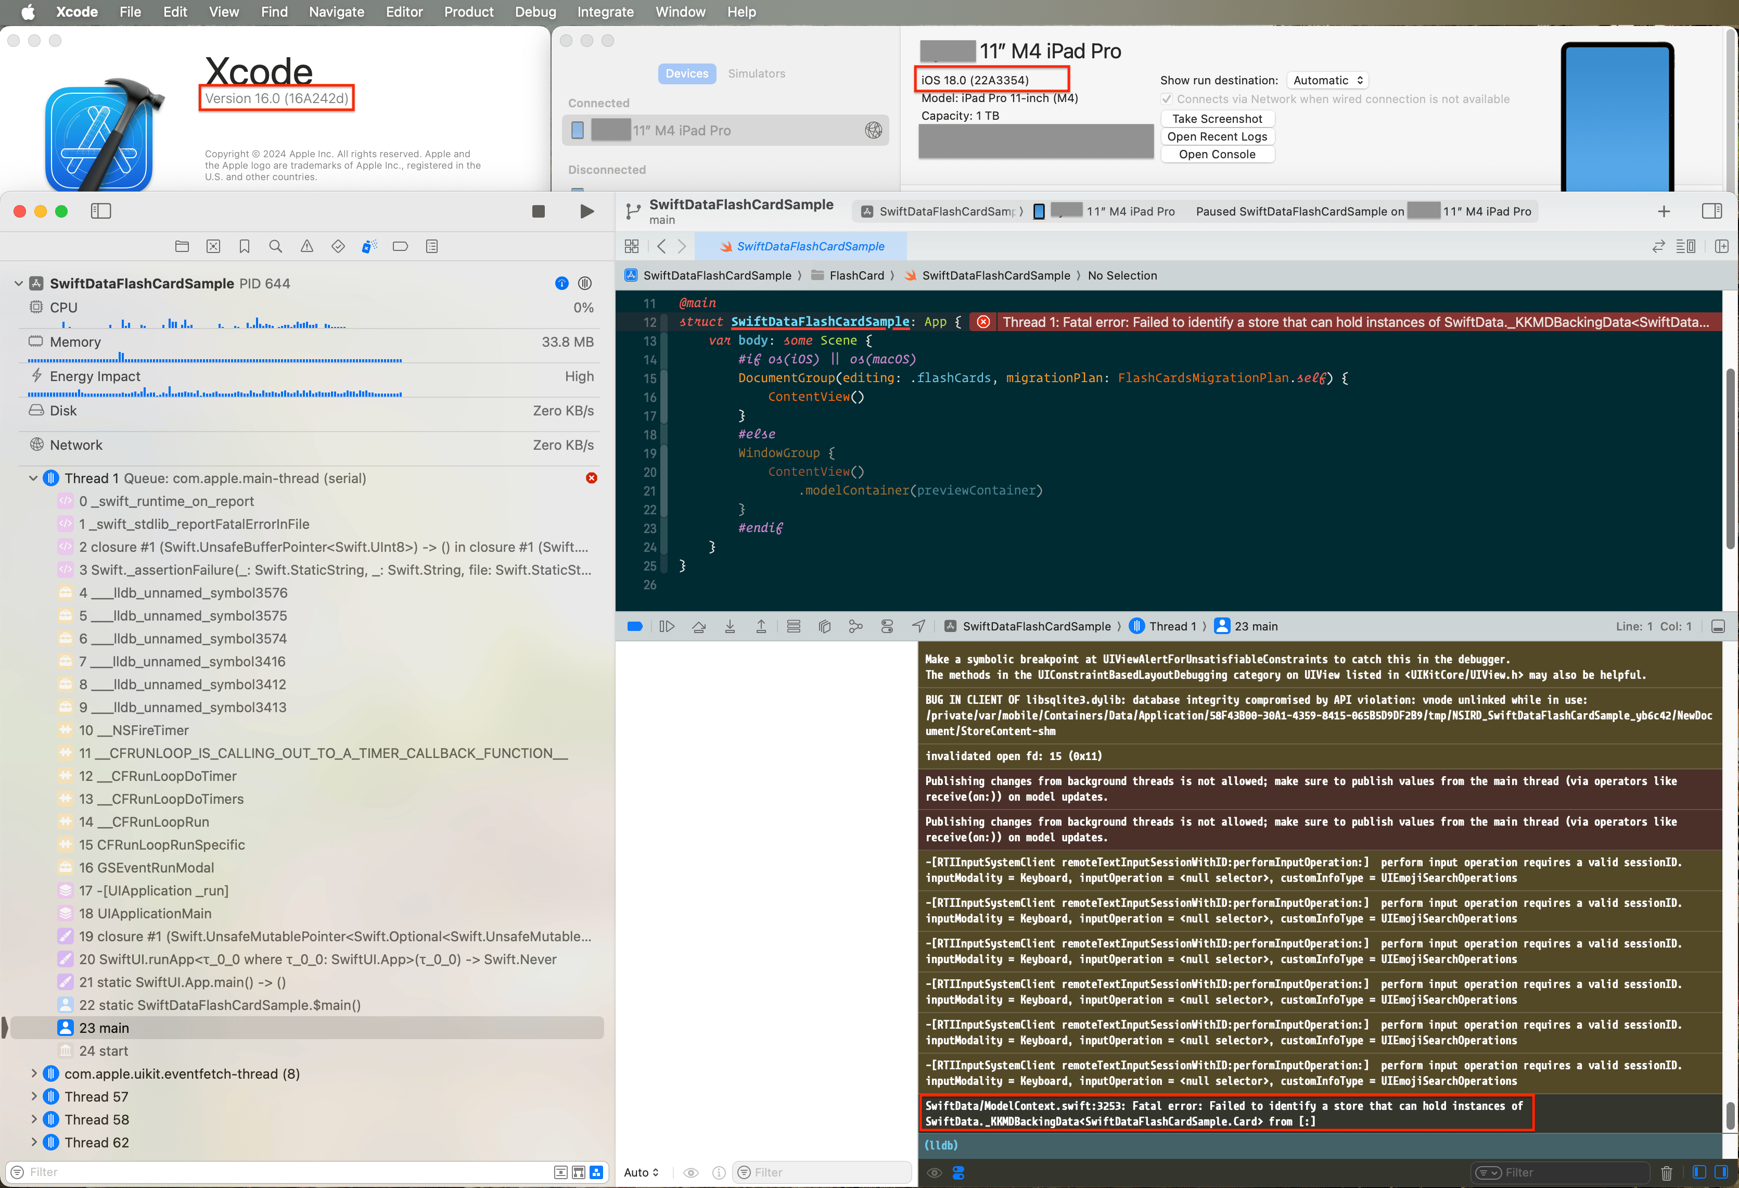Toggle the Connects via Network checkbox
The height and width of the screenshot is (1188, 1739).
(1167, 99)
